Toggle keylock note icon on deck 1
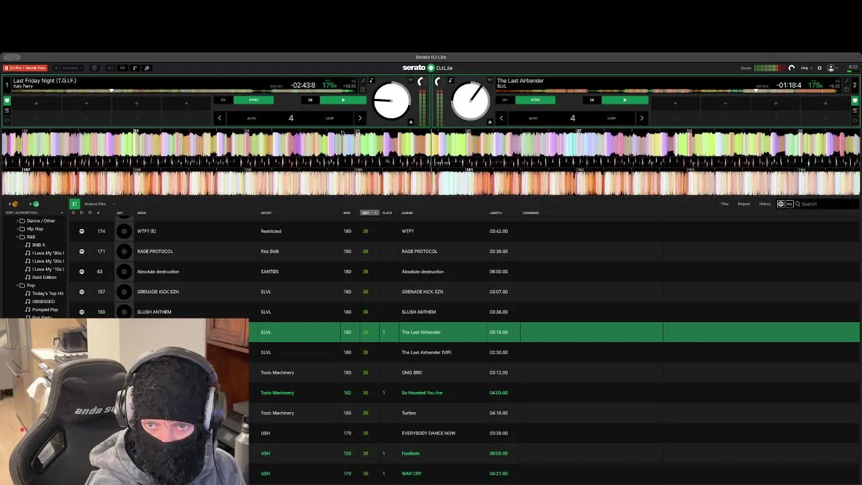This screenshot has width=862, height=485. tap(371, 80)
